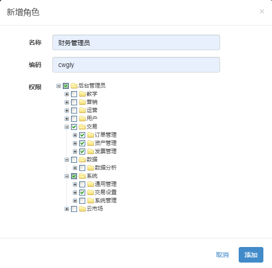Select the 营销 folder icon

82,102
